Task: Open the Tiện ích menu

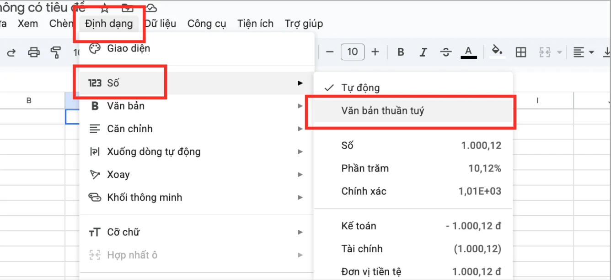Action: 255,24
